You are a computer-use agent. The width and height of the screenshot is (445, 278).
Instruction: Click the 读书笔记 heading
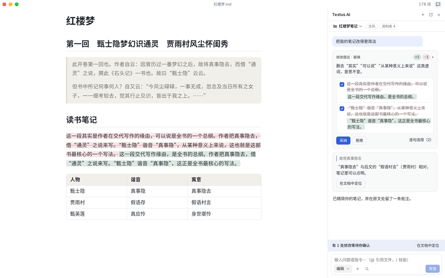click(x=82, y=120)
